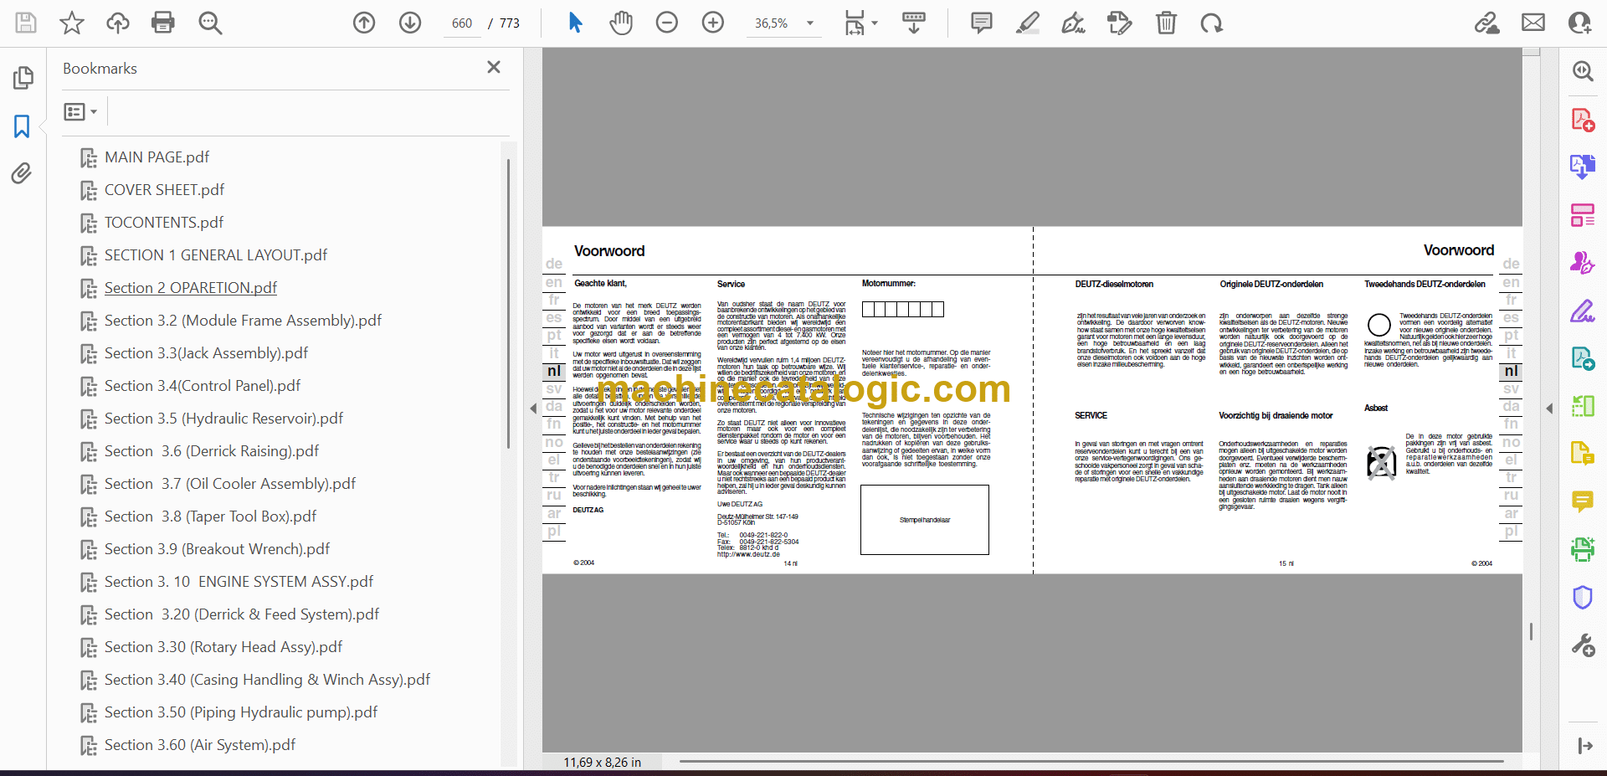1607x776 pixels.
Task: Star this file as a favorite
Action: (72, 23)
